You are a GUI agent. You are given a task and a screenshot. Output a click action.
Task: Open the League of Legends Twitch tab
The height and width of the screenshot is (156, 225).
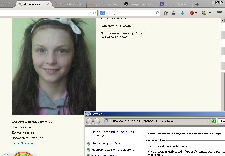tap(175, 4)
